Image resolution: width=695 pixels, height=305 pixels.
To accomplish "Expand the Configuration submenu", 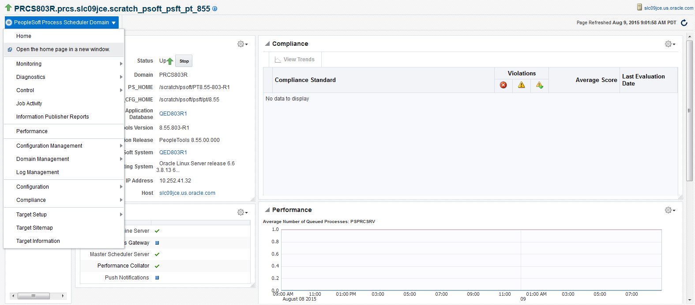I will [121, 187].
